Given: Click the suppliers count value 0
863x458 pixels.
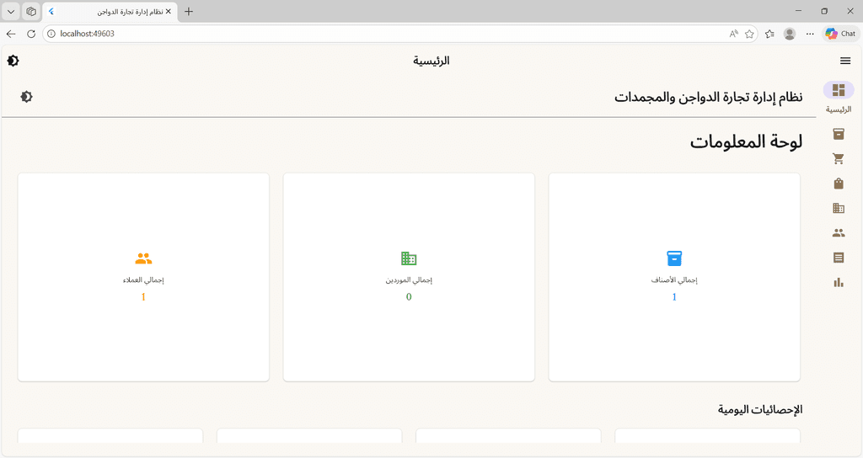Looking at the screenshot, I should tap(409, 297).
